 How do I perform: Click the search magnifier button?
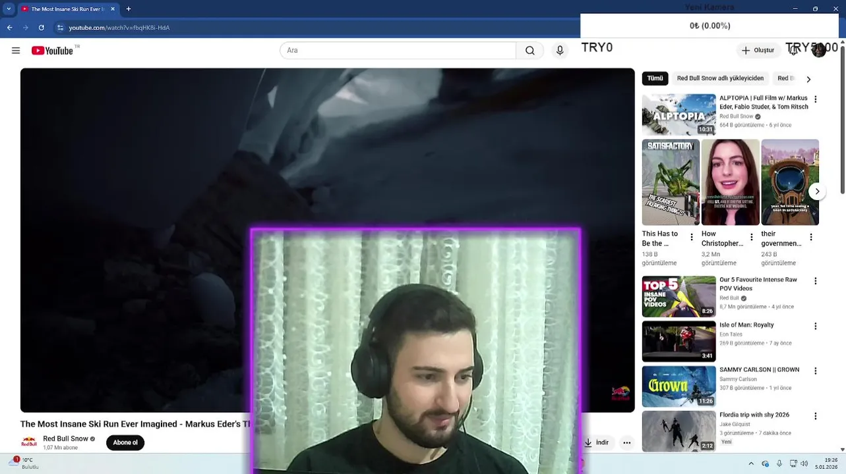click(530, 51)
